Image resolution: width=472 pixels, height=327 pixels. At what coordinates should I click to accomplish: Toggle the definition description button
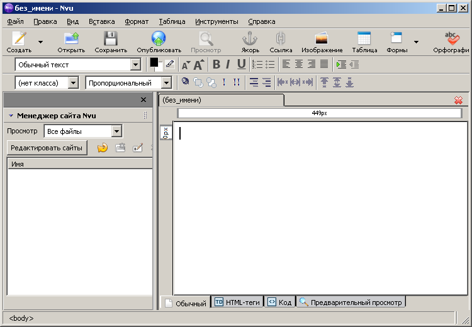point(267,82)
